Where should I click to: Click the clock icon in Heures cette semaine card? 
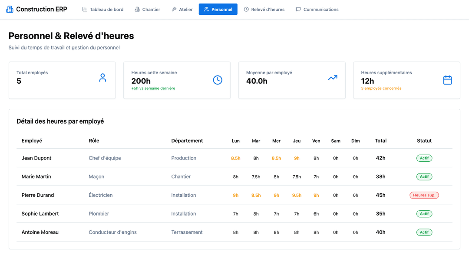click(x=218, y=80)
